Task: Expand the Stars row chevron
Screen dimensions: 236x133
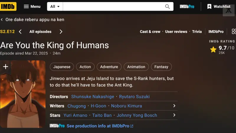Action: click(174, 115)
